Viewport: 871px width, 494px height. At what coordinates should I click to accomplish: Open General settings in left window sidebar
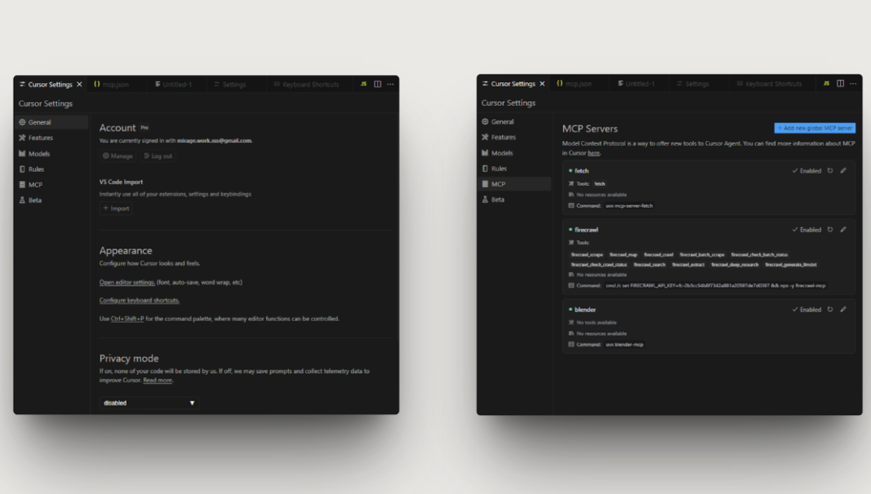(51, 122)
